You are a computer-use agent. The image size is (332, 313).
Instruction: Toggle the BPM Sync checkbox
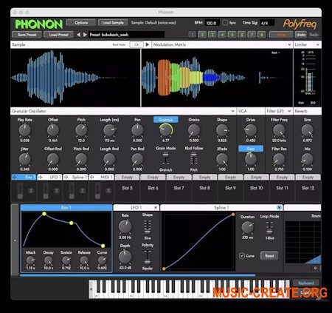(x=225, y=23)
